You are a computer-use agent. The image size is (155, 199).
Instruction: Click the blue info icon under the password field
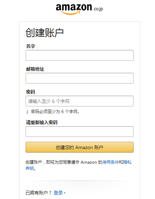(x=27, y=112)
